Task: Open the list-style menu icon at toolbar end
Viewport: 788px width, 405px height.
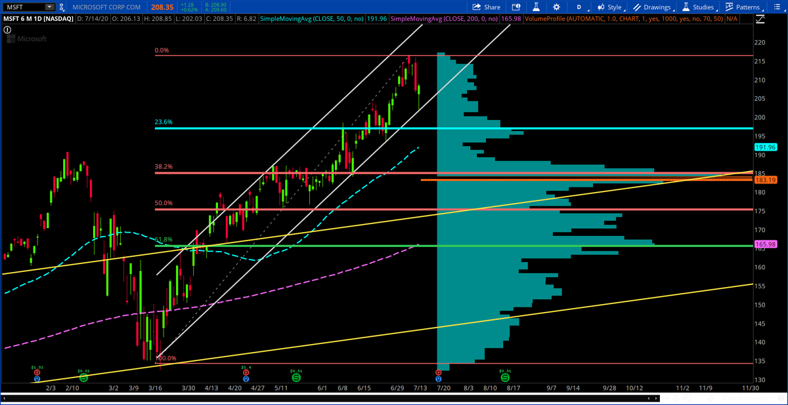Action: 777,7
